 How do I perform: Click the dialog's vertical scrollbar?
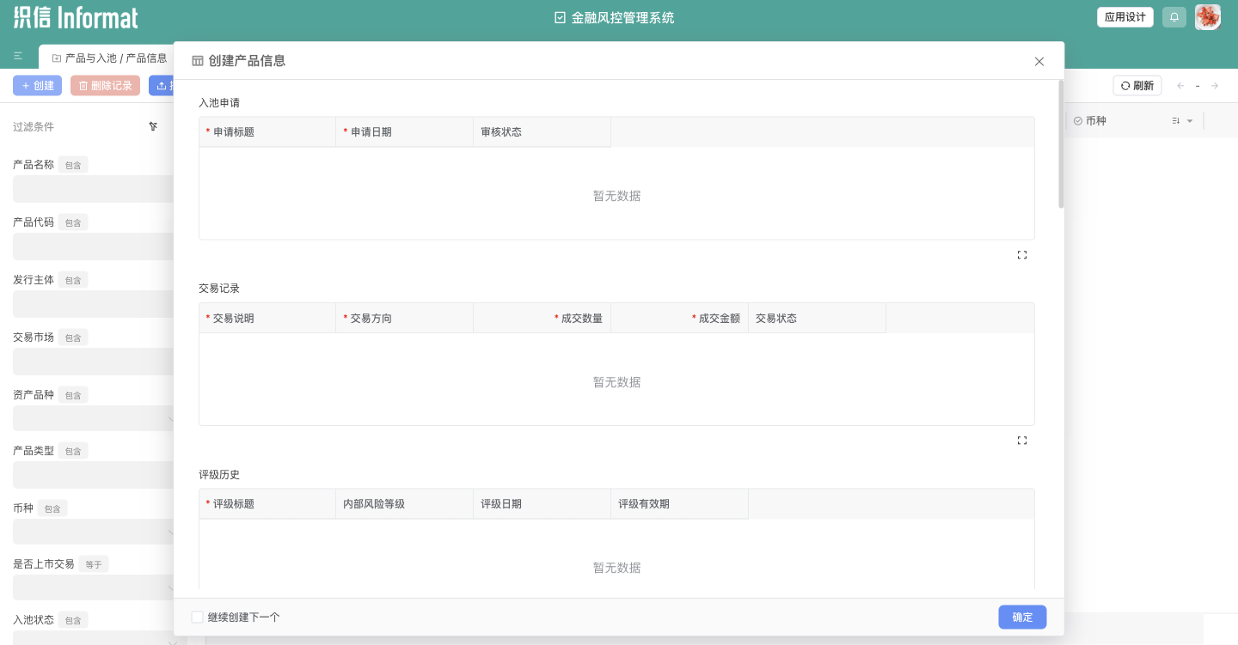pyautogui.click(x=1061, y=144)
